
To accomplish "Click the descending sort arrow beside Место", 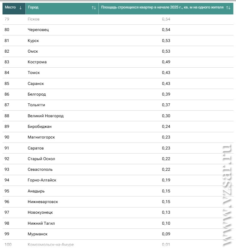I will [21, 8].
